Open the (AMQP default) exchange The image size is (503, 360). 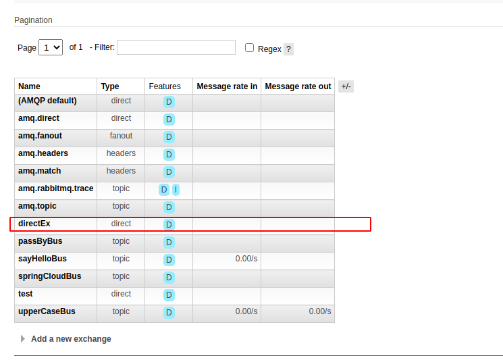coord(47,101)
